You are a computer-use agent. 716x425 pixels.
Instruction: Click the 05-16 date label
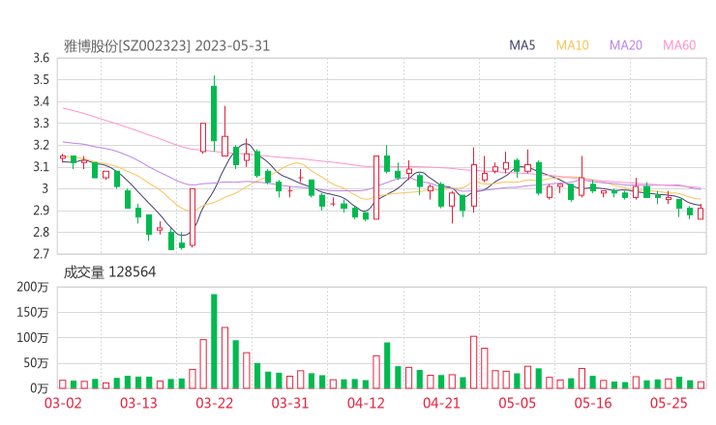(593, 403)
